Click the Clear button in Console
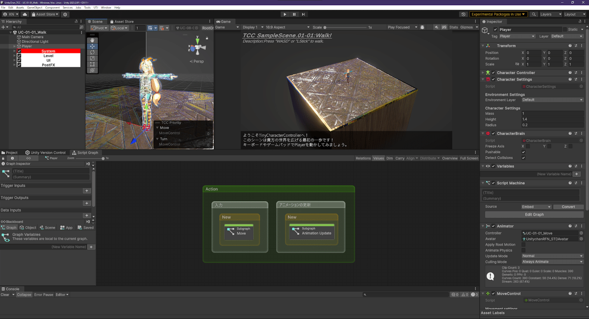 click(x=5, y=295)
